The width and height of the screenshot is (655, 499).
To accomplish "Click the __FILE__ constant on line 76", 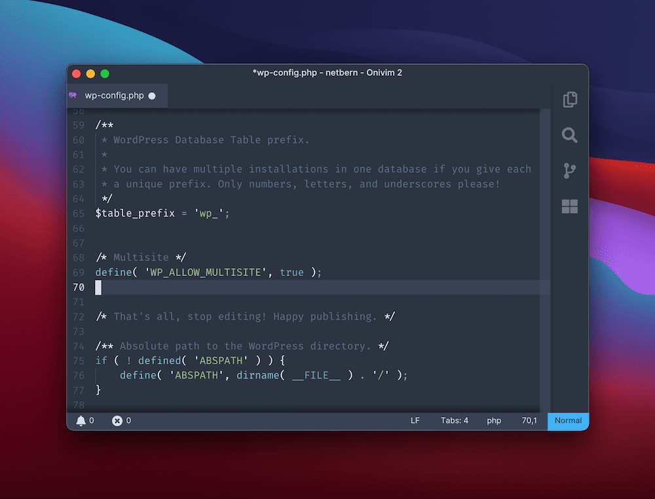I will pyautogui.click(x=316, y=375).
